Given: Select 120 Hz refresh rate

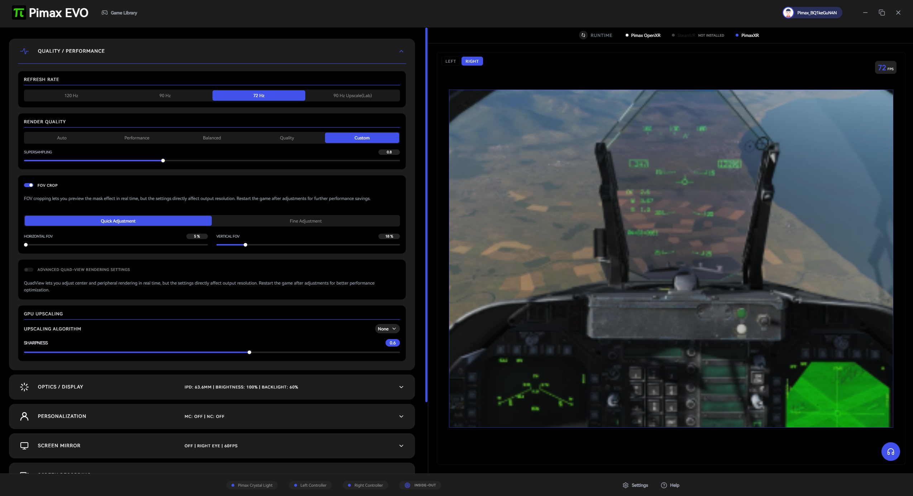Looking at the screenshot, I should pos(71,96).
